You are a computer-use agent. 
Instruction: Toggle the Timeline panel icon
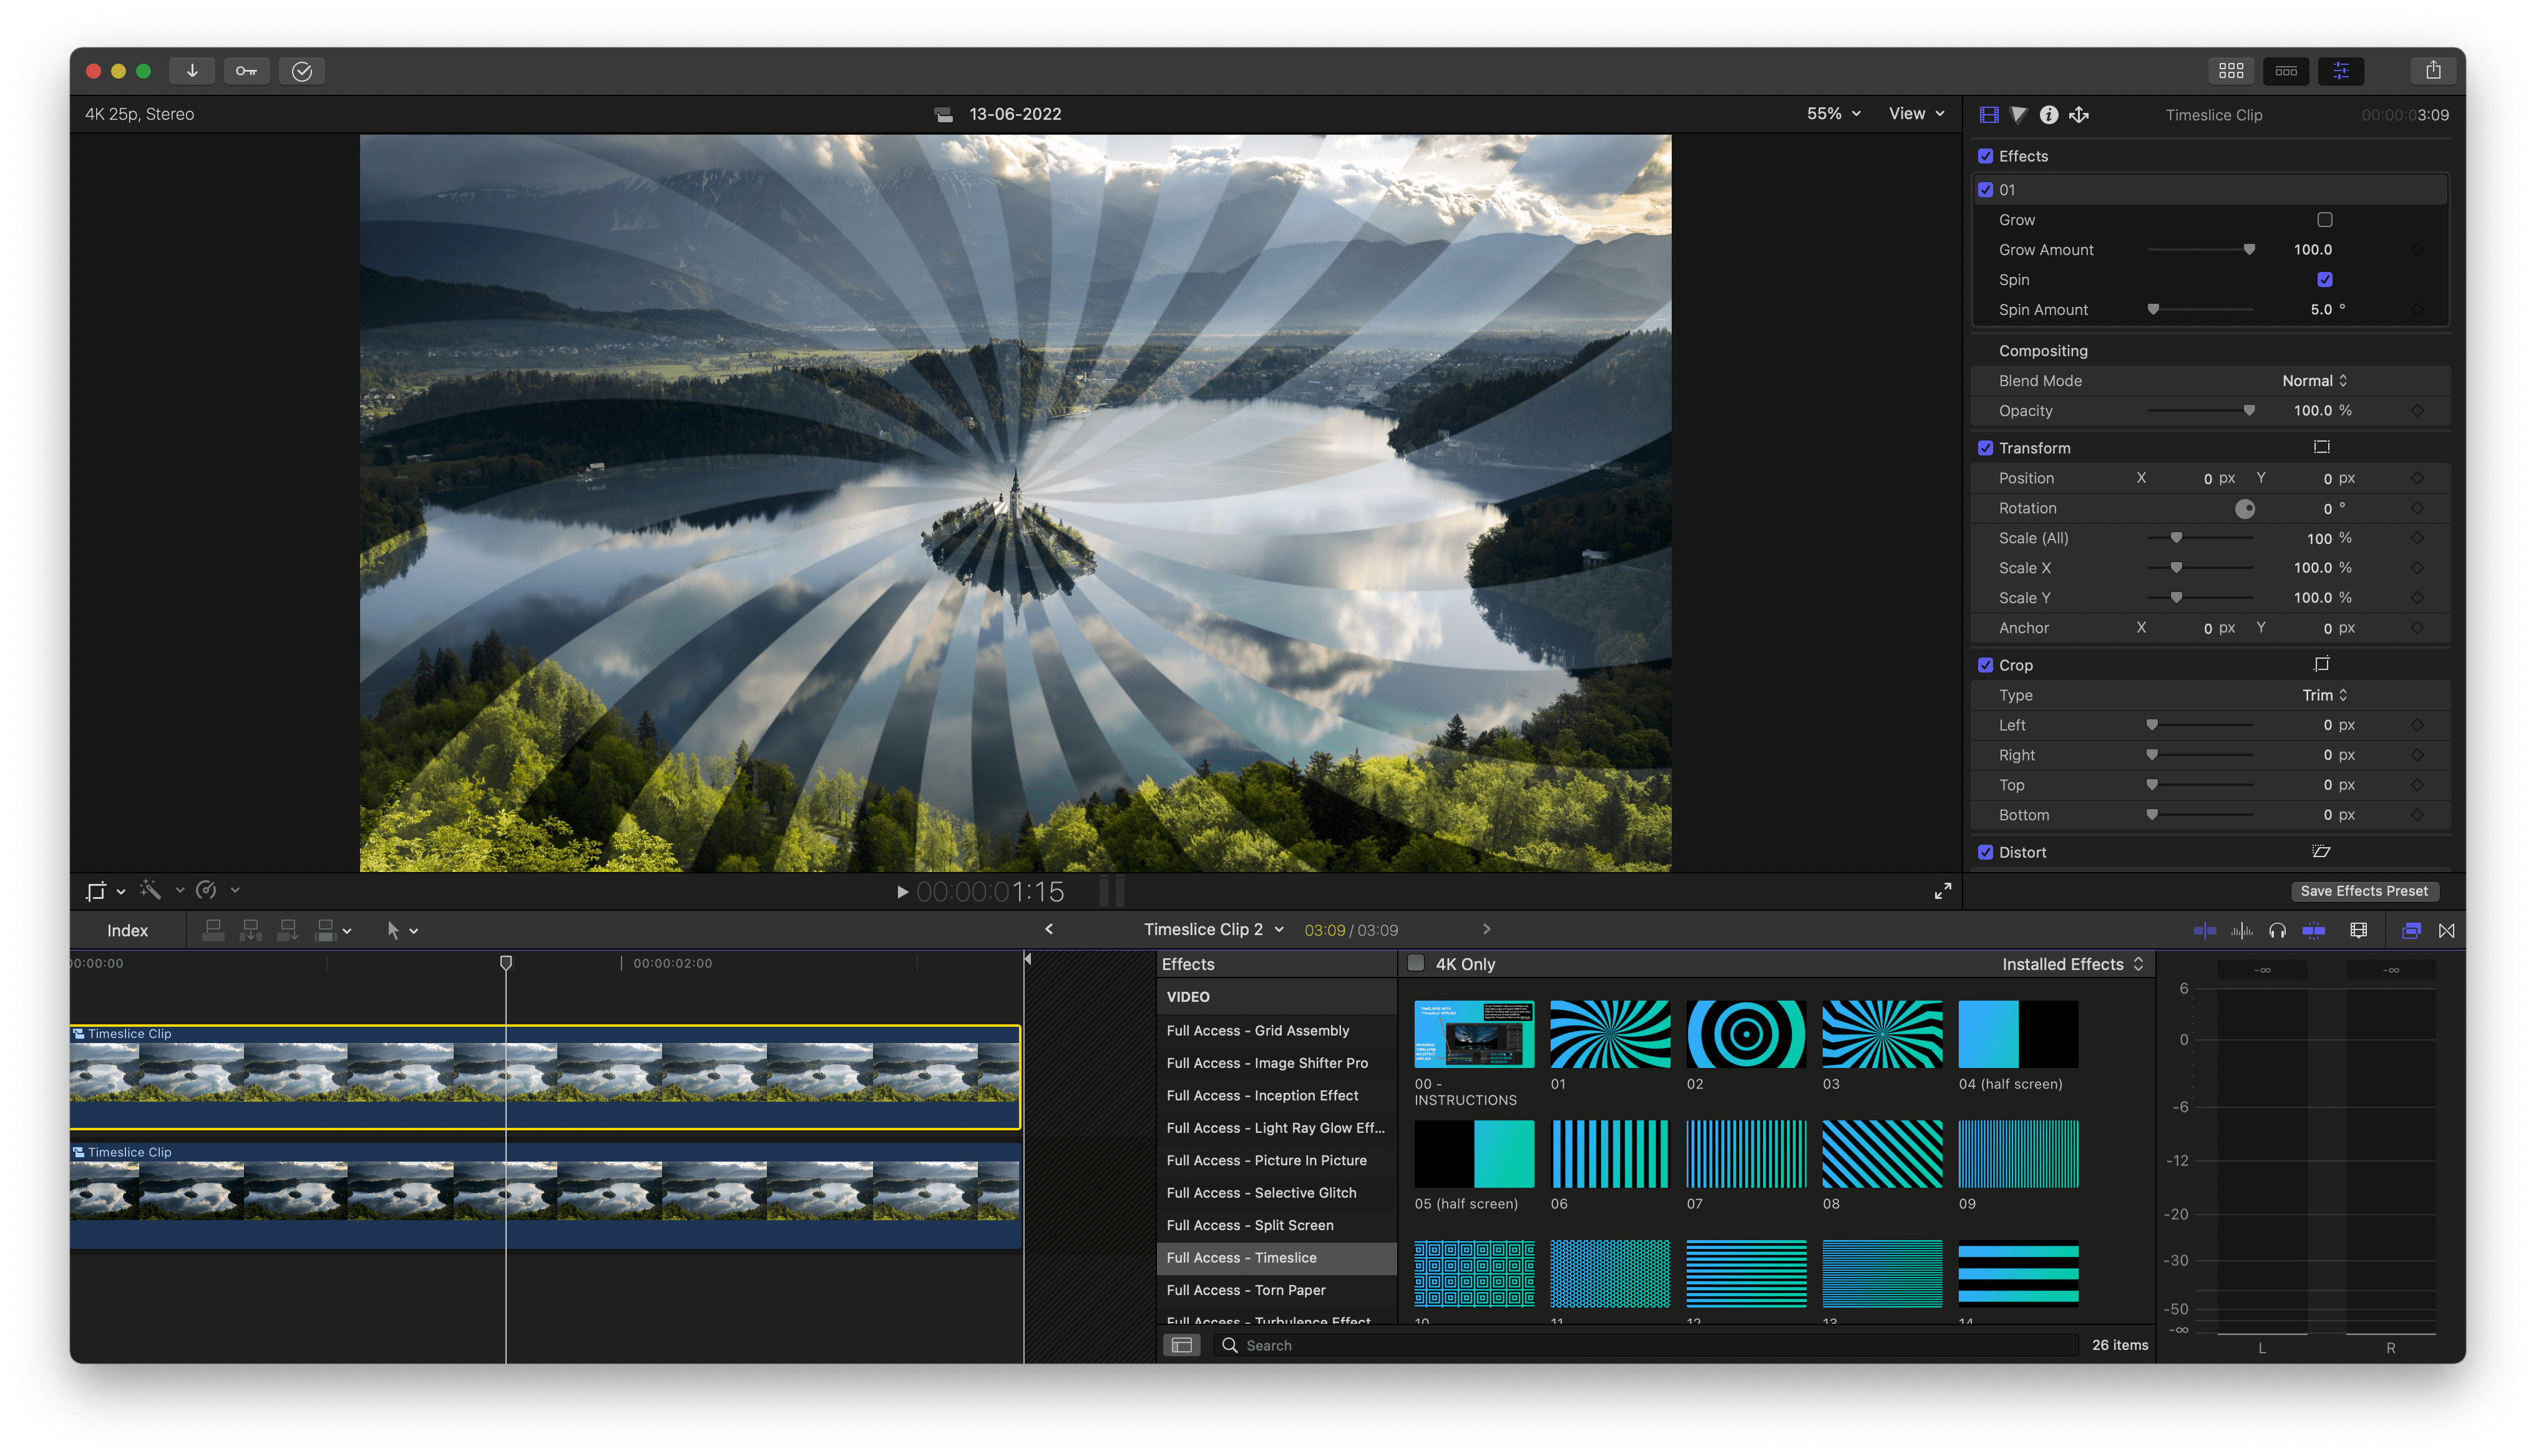[2286, 71]
